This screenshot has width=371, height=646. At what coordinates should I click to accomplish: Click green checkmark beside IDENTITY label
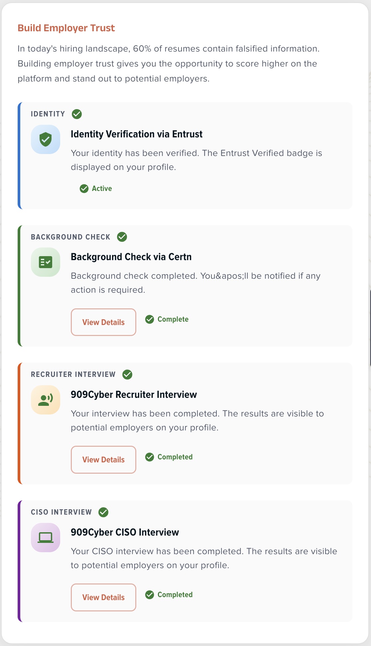click(x=77, y=114)
